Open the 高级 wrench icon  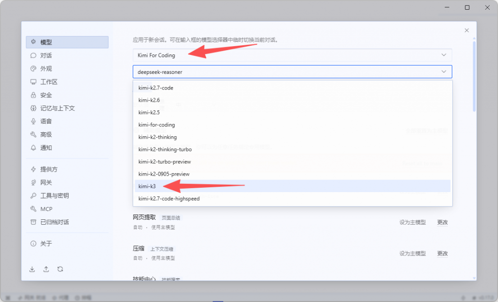34,135
